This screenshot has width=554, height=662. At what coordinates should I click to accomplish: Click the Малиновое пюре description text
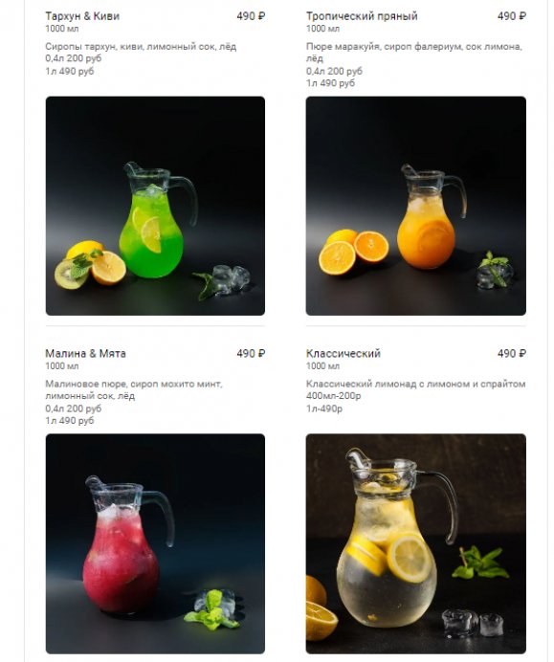tap(134, 389)
